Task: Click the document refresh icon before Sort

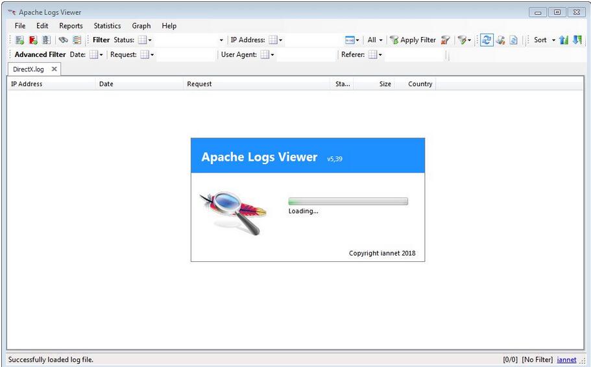Action: coord(513,40)
